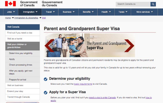Open the Travel navigation menu
This screenshot has width=163, height=103.
(50, 12)
